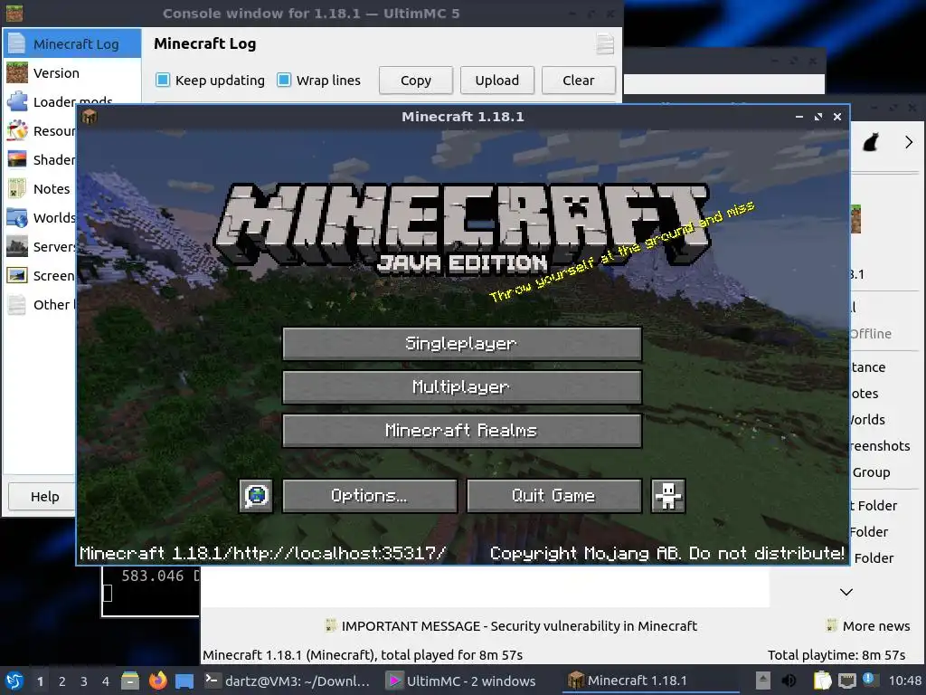Open the system start menu icon
This screenshot has width=926, height=695.
(x=14, y=681)
